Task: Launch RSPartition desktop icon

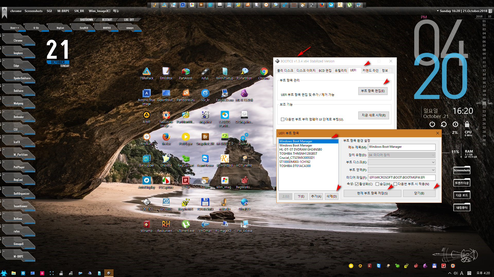Action: click(244, 73)
